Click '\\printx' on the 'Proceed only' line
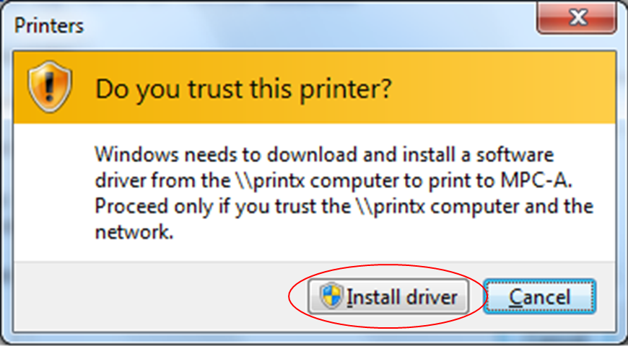The height and width of the screenshot is (346, 628). point(390,208)
